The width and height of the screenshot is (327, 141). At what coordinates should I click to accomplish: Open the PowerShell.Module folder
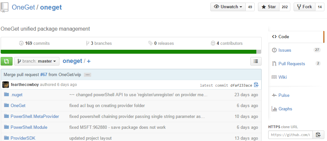29,127
